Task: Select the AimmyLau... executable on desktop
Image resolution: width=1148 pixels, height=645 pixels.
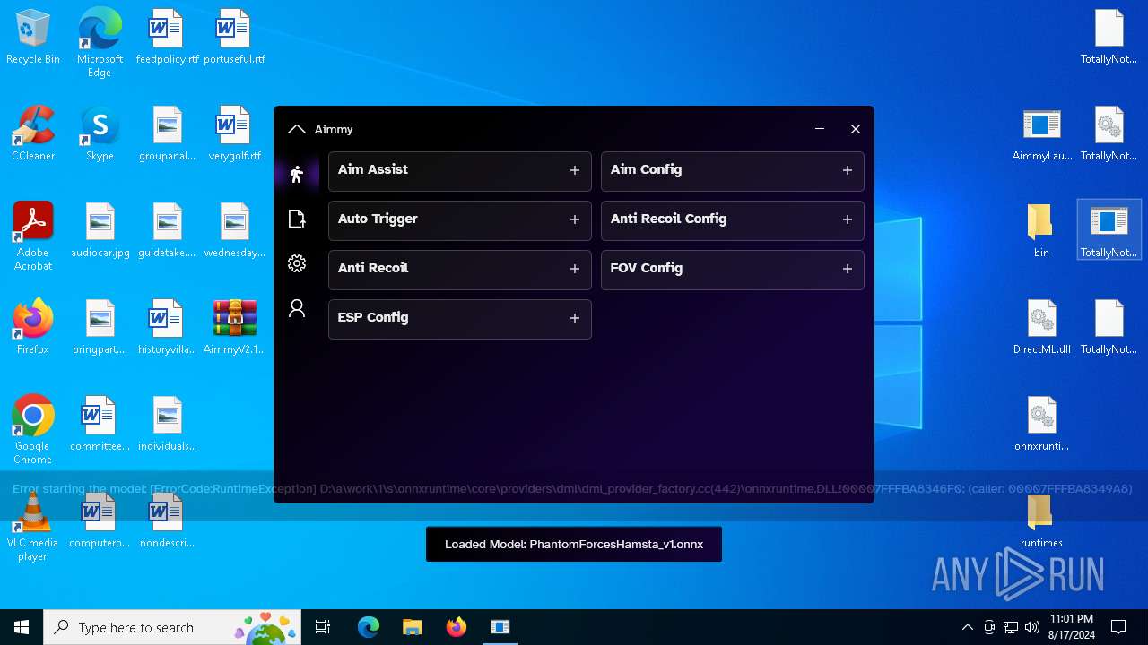Action: pyautogui.click(x=1041, y=134)
